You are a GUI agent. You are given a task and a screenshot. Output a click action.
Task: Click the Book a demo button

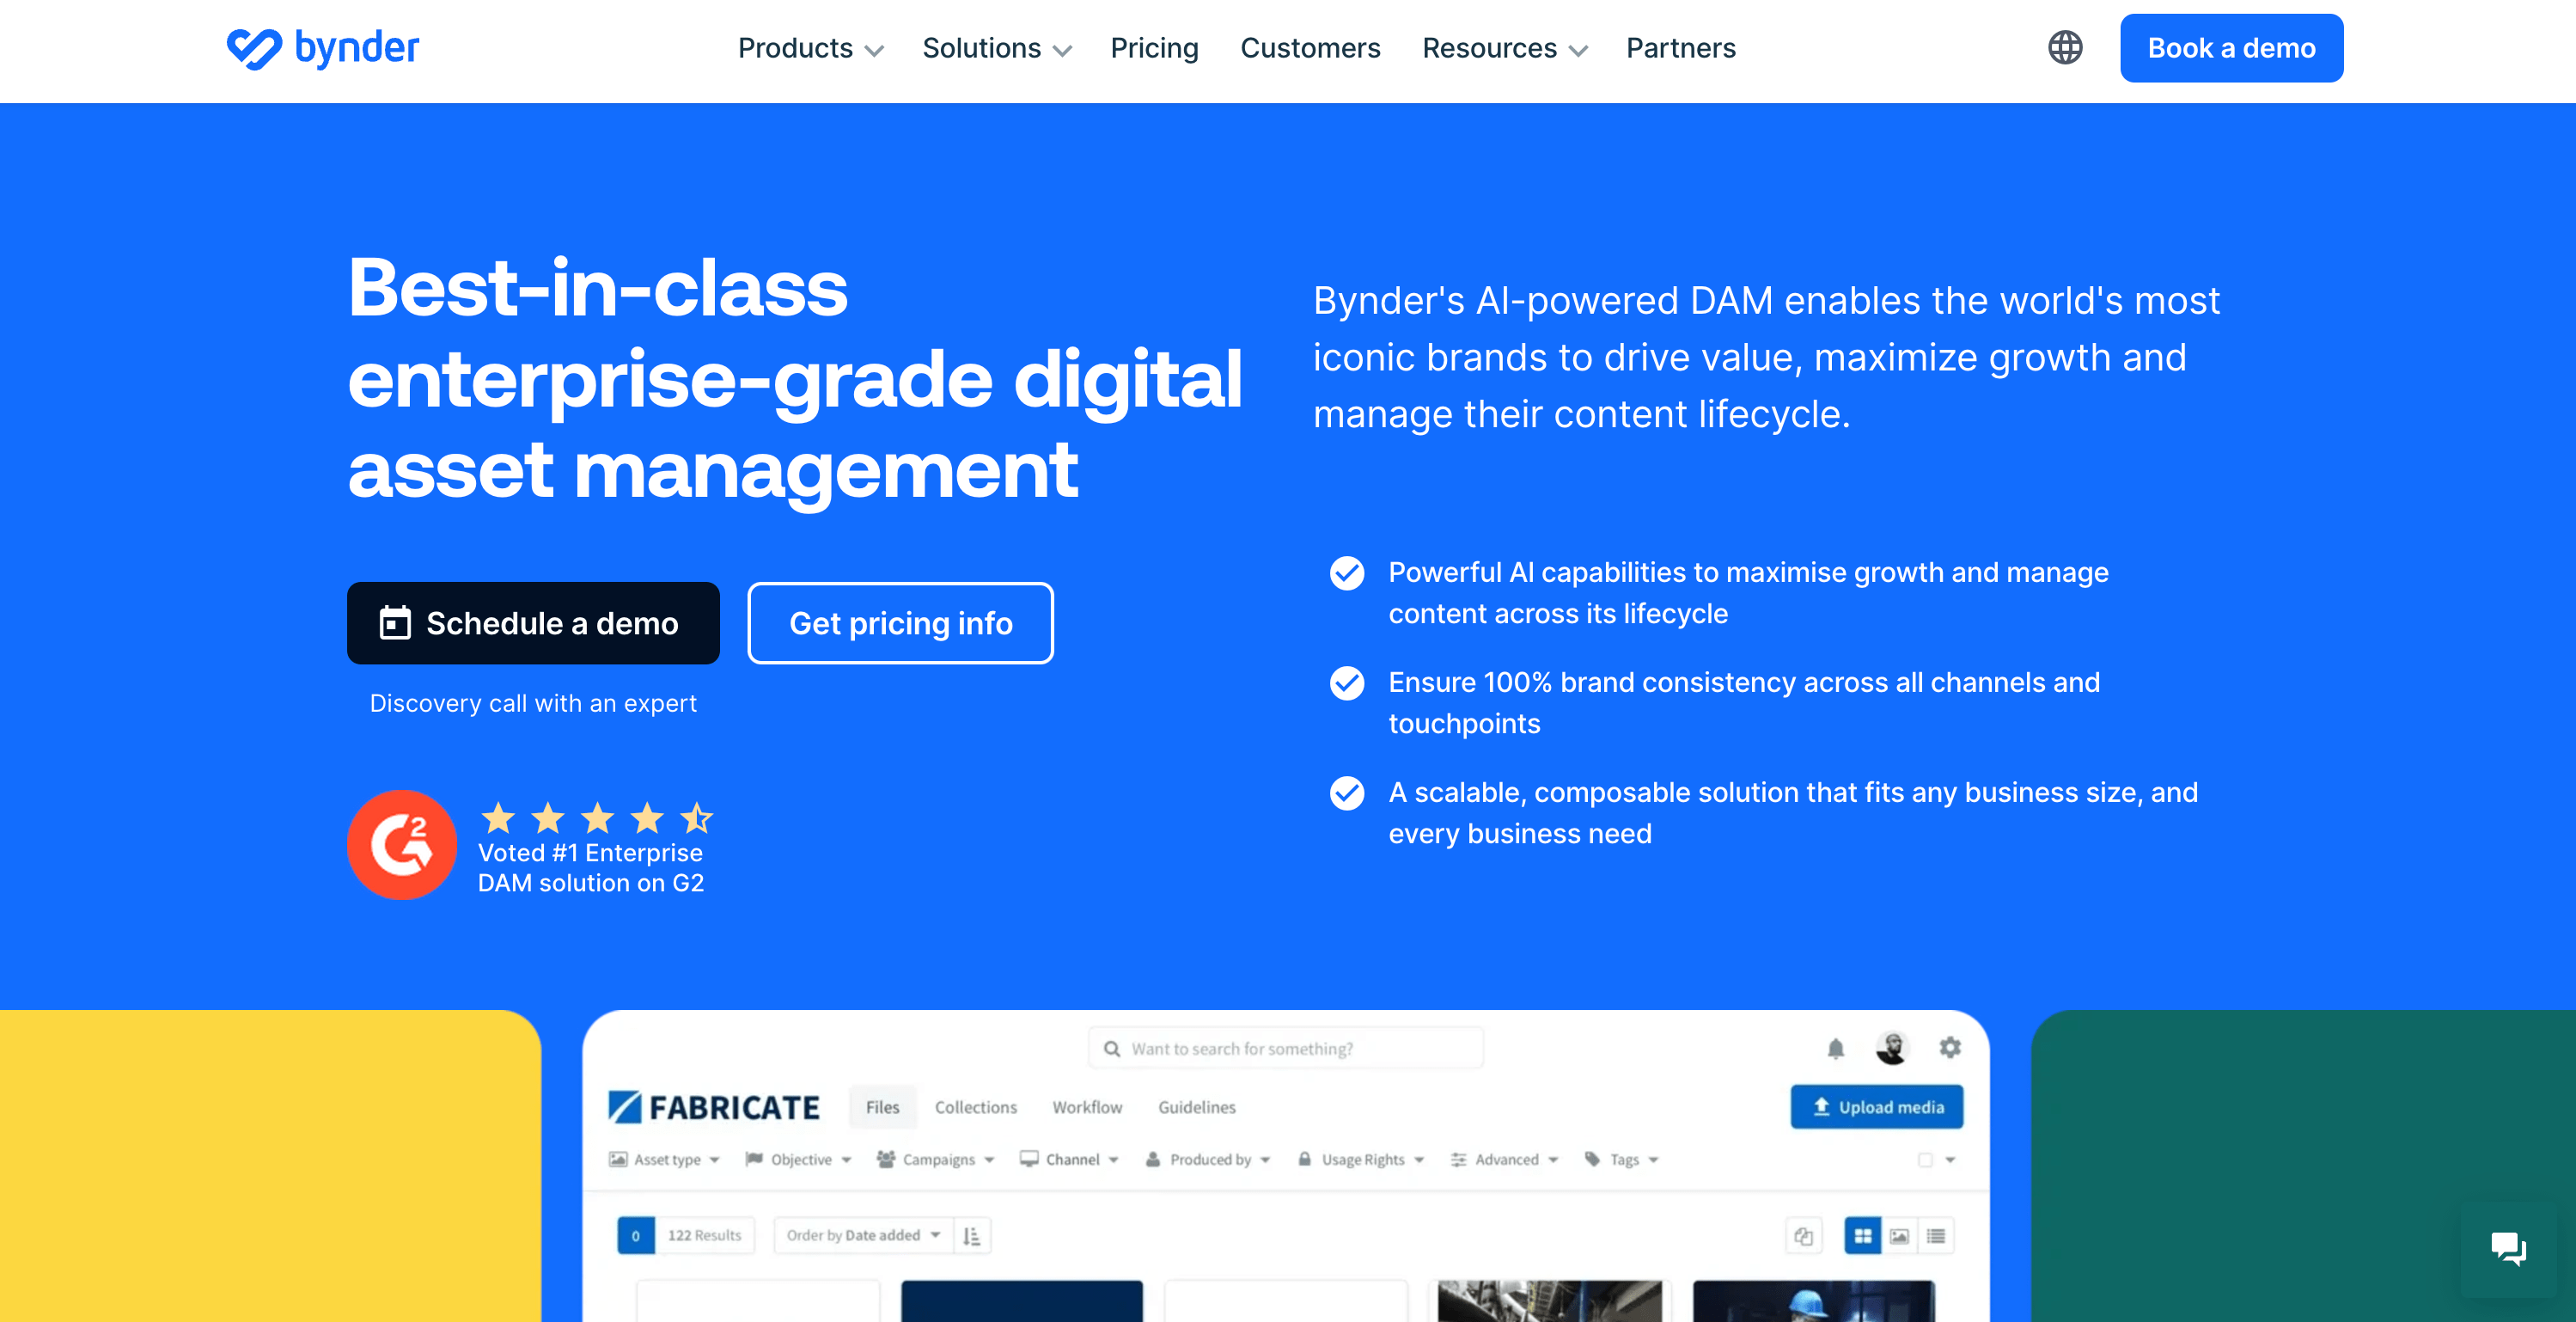(x=2231, y=48)
